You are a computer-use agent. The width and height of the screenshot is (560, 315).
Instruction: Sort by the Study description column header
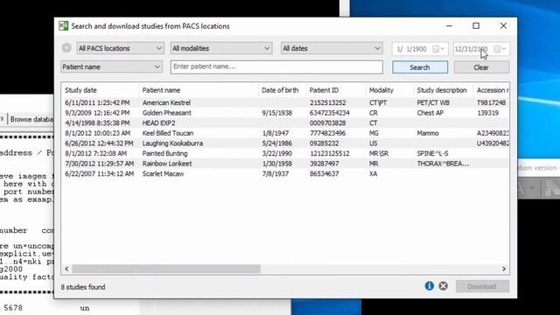click(x=444, y=90)
